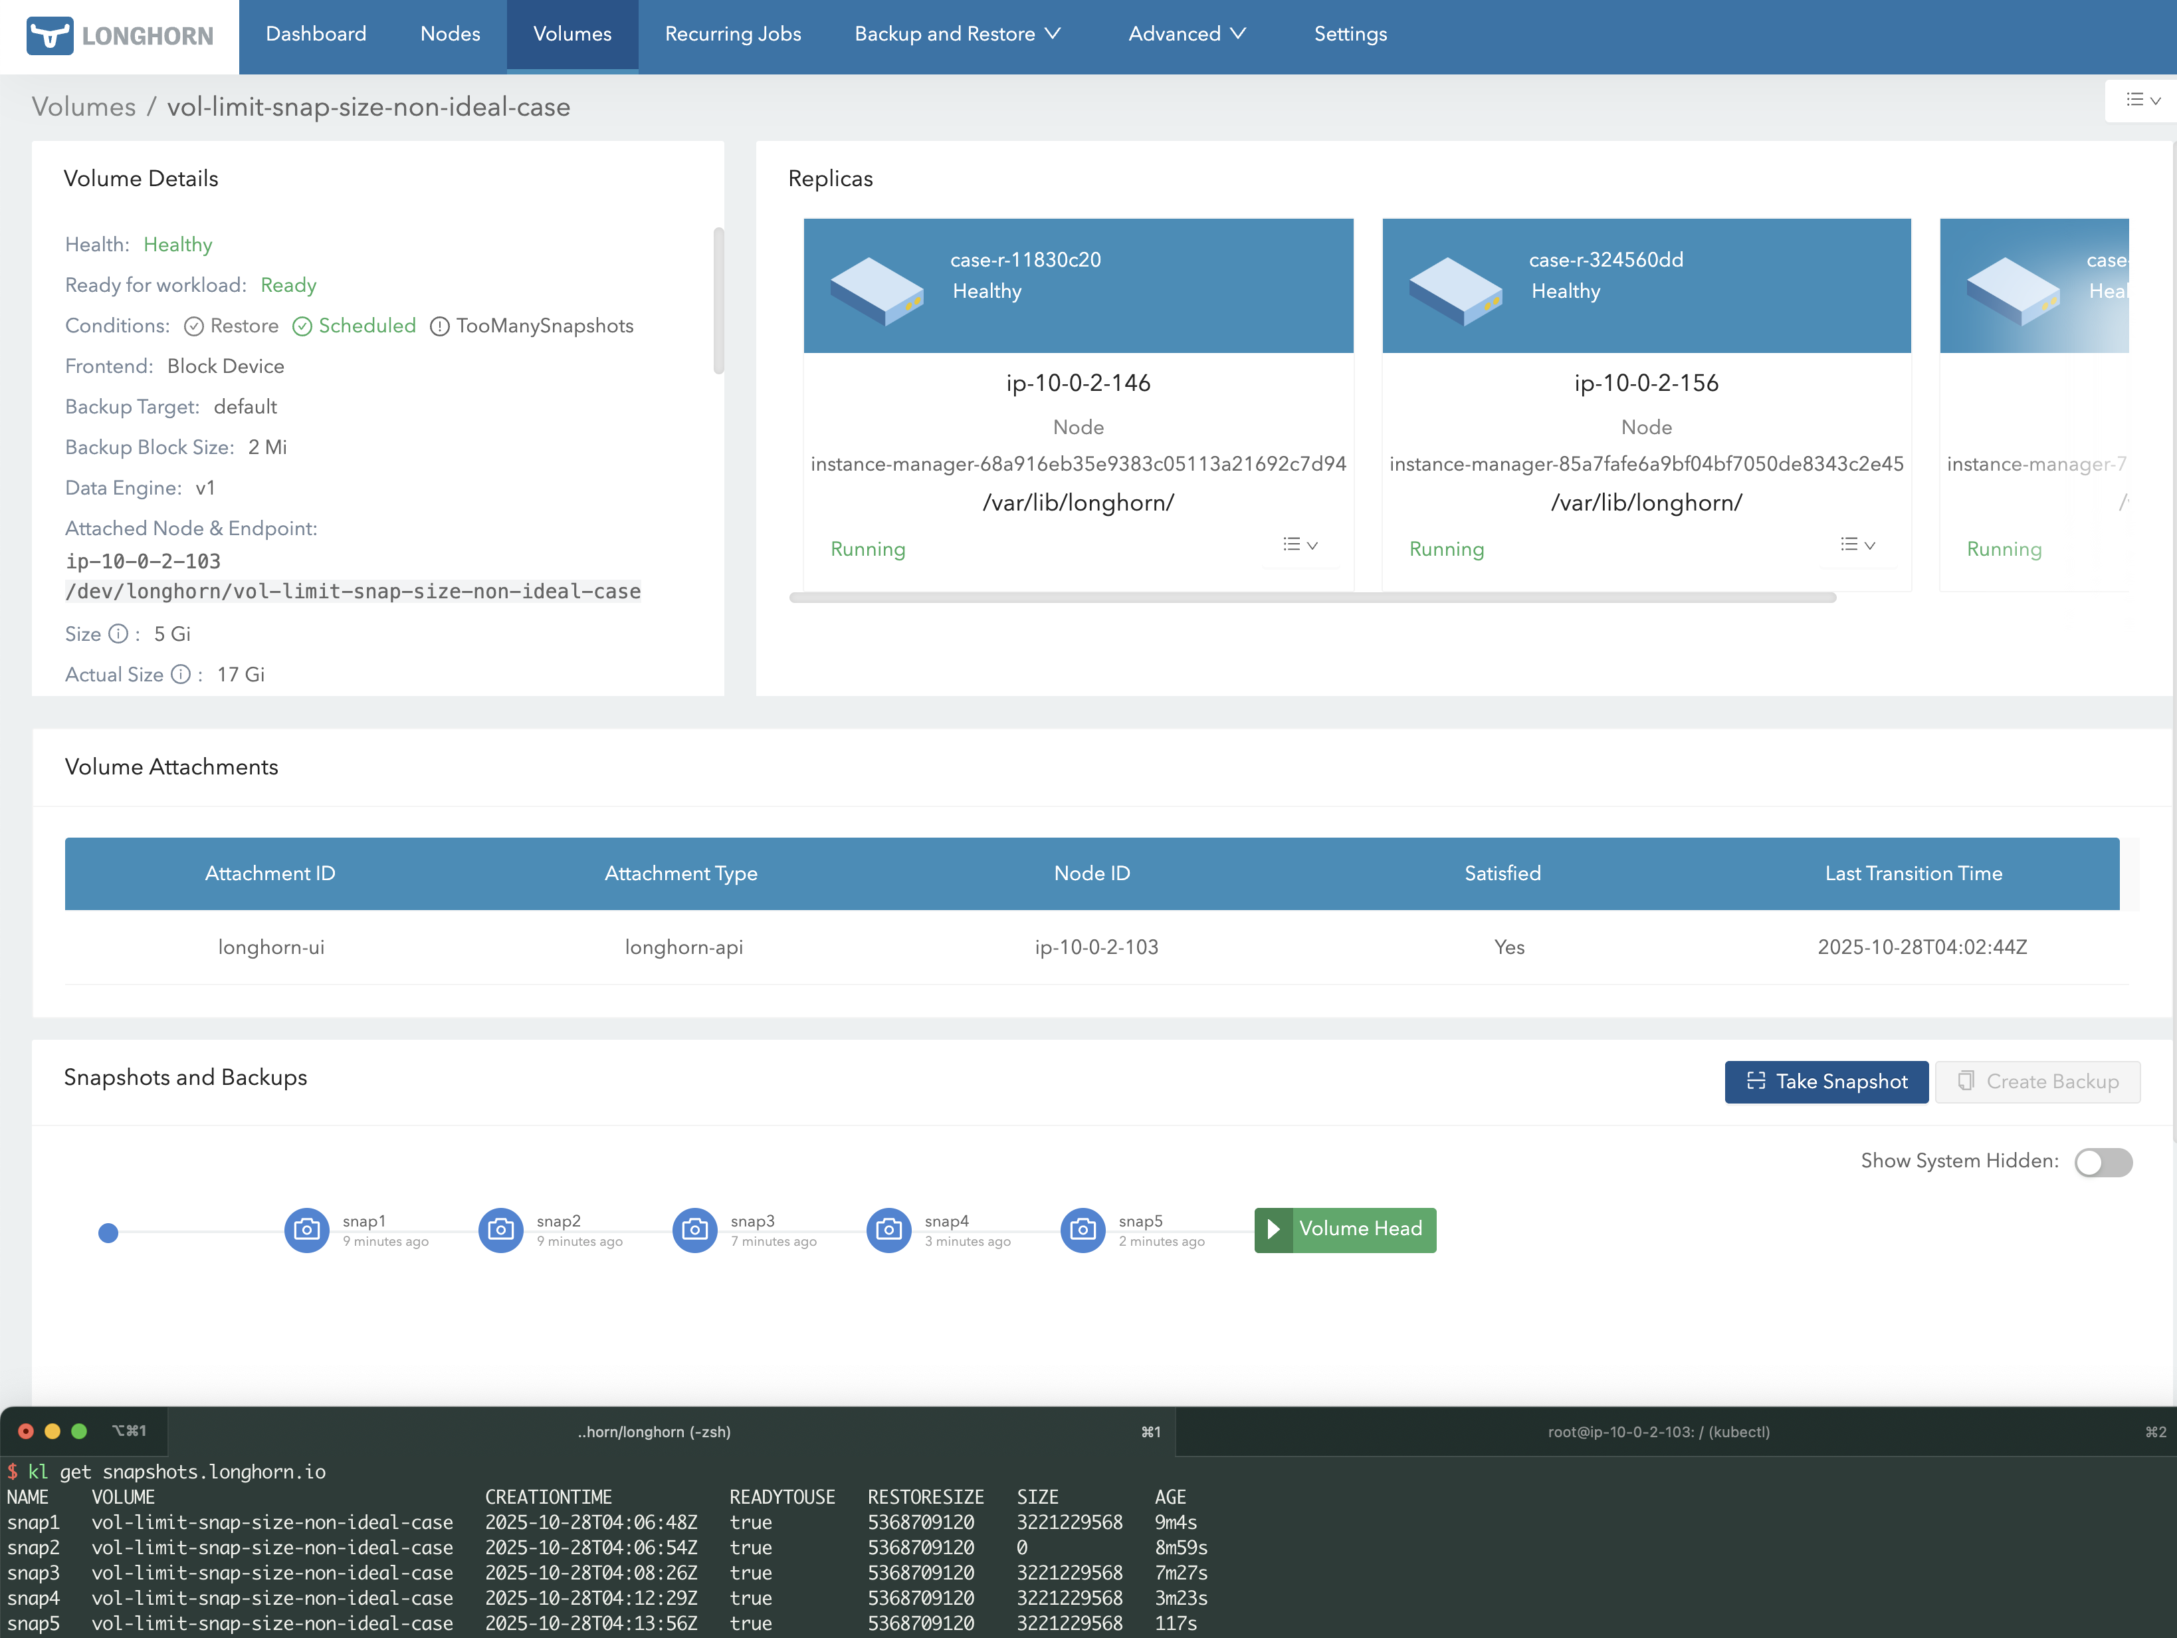Click the Scheduled condition check icon
The image size is (2177, 1638).
(302, 326)
